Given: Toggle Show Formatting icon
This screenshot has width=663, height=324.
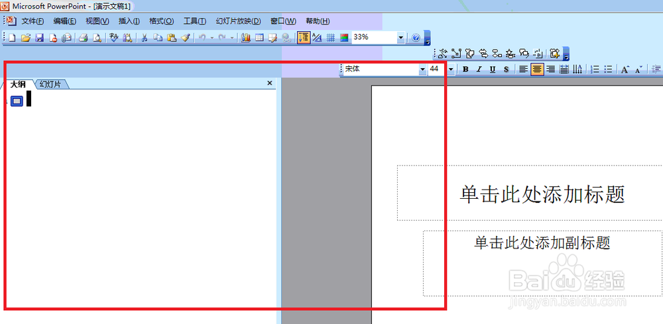Looking at the screenshot, I should click(x=317, y=38).
